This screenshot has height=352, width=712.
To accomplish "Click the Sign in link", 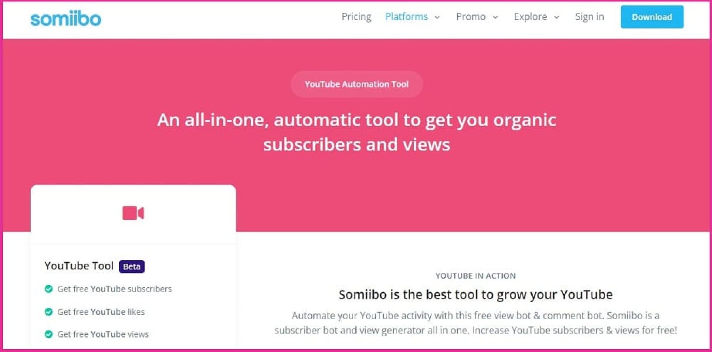I will [590, 17].
